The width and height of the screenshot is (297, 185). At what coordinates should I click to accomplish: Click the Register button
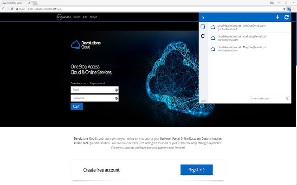click(197, 170)
